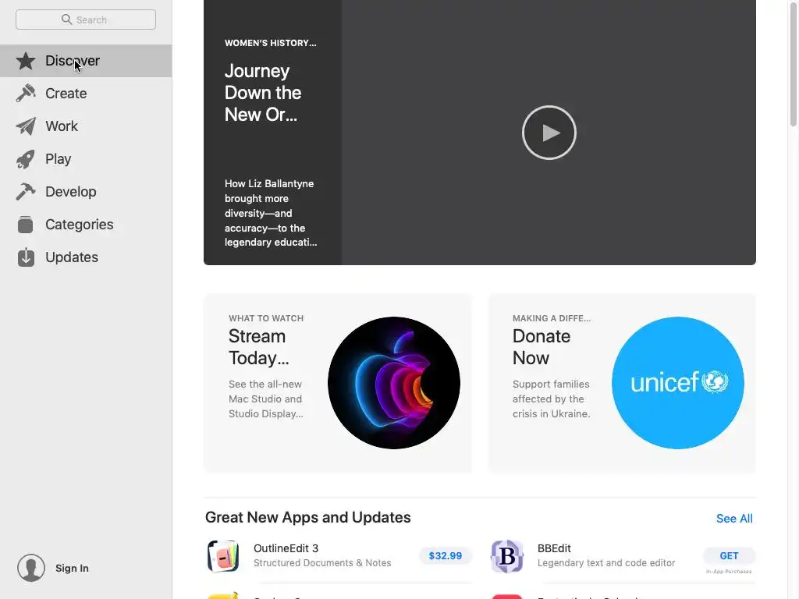Select Play in the sidebar
Screen dimensions: 799x599
pyautogui.click(x=86, y=159)
